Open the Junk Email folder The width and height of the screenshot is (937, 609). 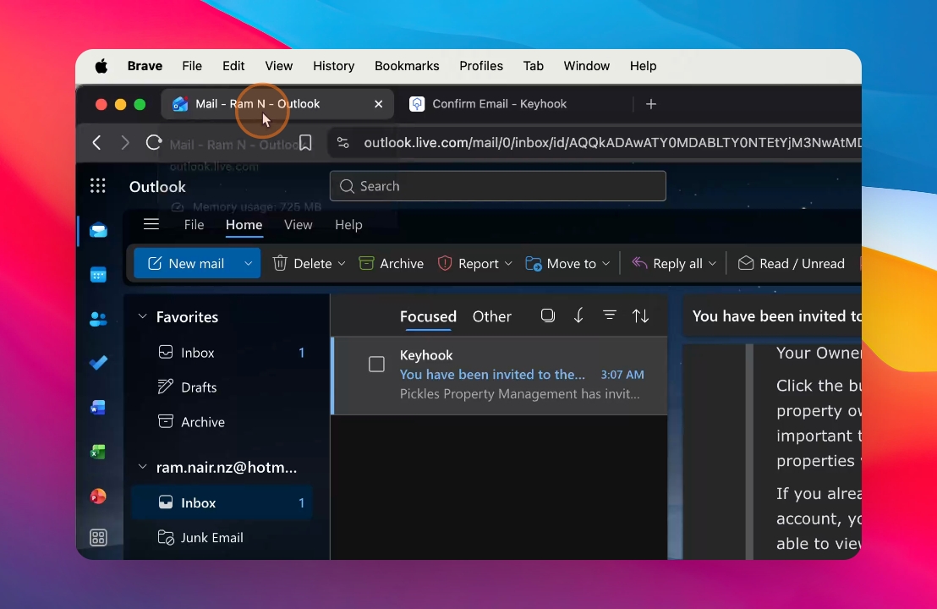[222, 537]
